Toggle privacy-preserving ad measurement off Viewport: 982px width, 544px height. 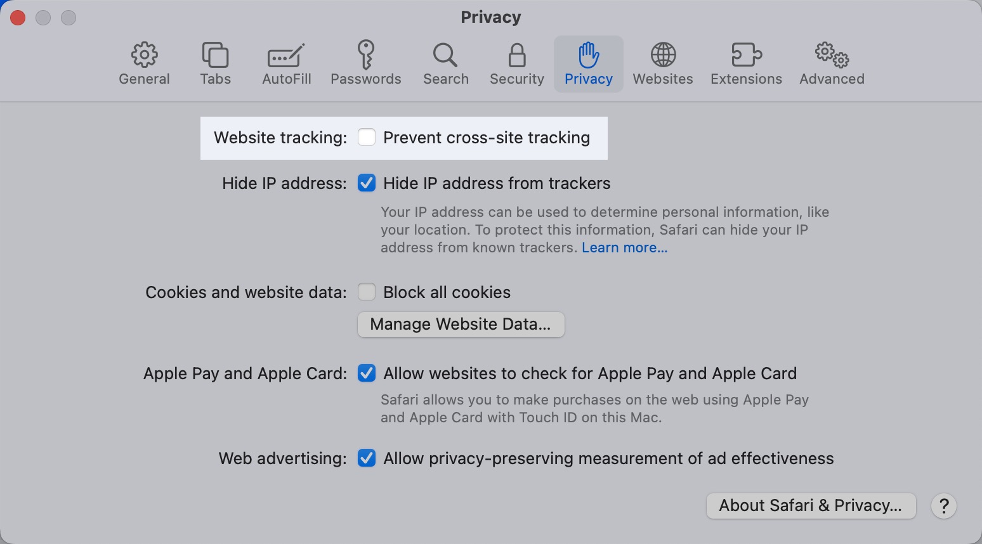point(367,458)
